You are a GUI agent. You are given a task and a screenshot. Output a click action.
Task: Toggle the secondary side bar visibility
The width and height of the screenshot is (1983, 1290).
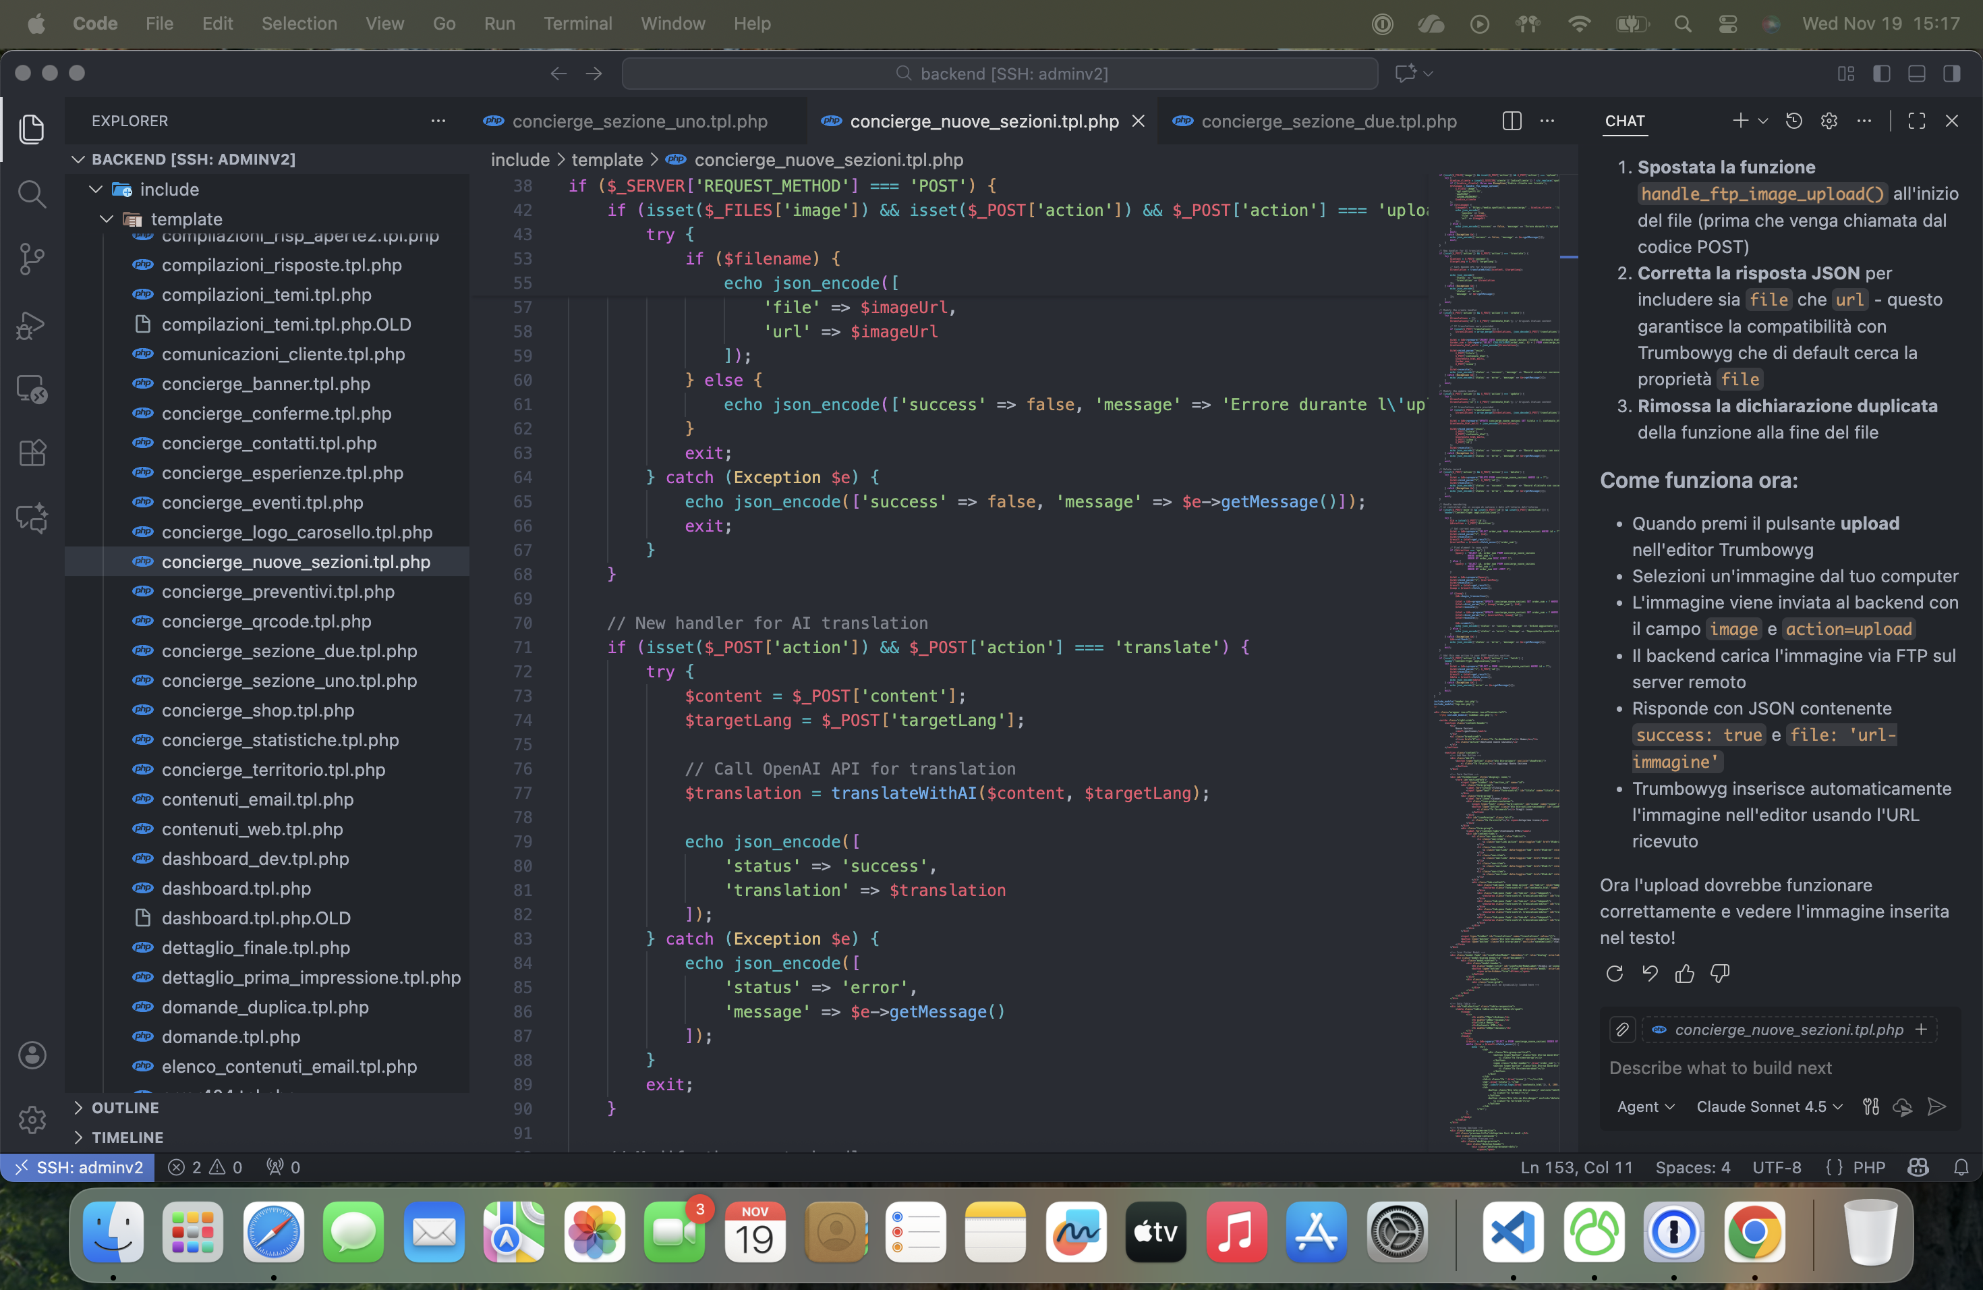[1951, 74]
